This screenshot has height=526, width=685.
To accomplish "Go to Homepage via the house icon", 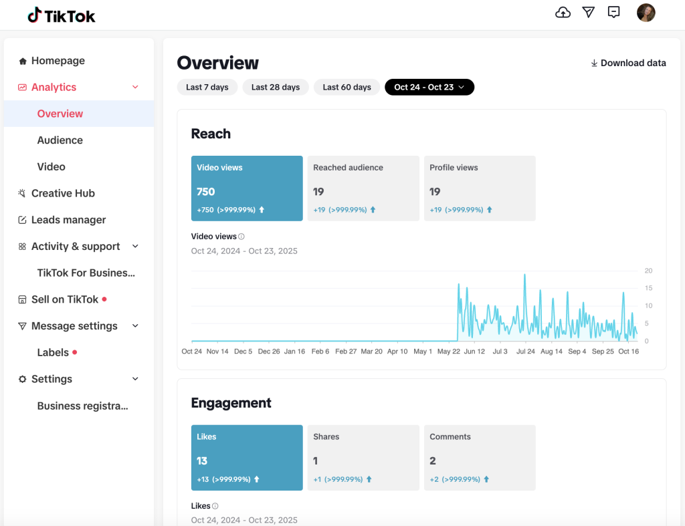I will pos(58,60).
